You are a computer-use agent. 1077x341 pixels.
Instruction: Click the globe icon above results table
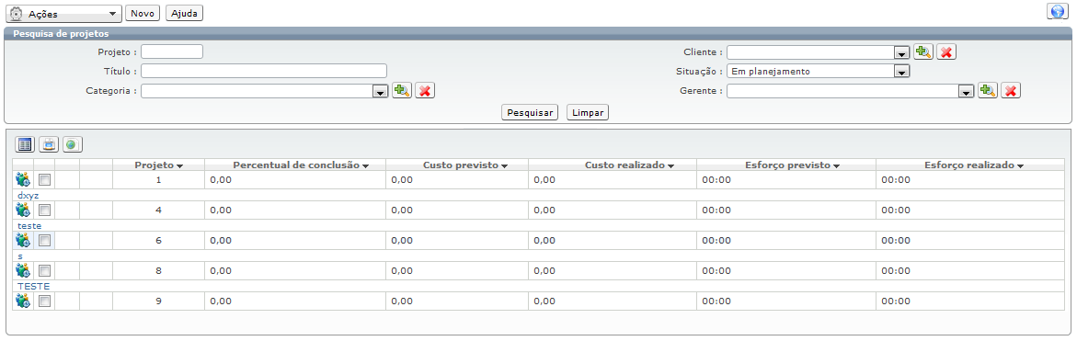coord(73,144)
